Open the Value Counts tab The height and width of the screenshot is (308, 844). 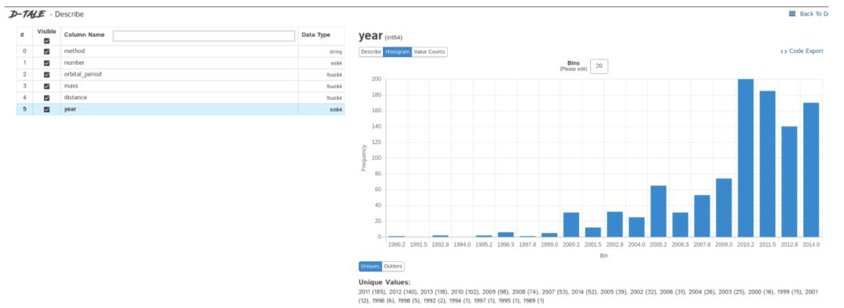(x=429, y=52)
